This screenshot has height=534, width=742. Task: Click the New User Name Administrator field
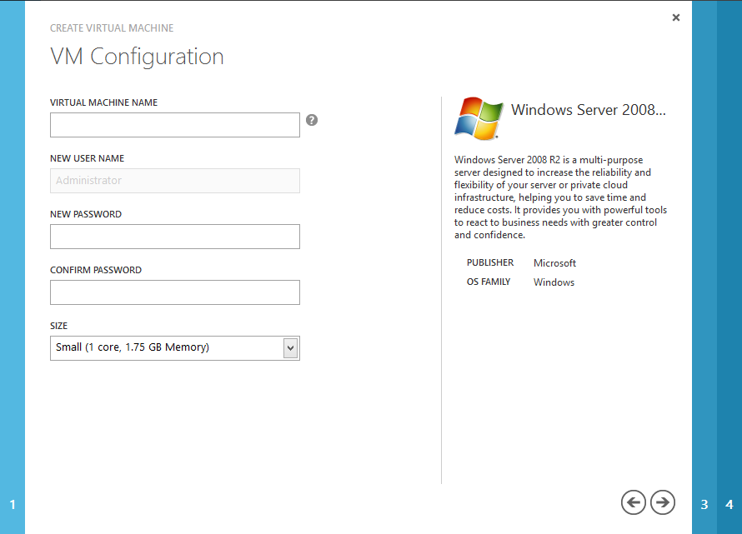(x=175, y=181)
